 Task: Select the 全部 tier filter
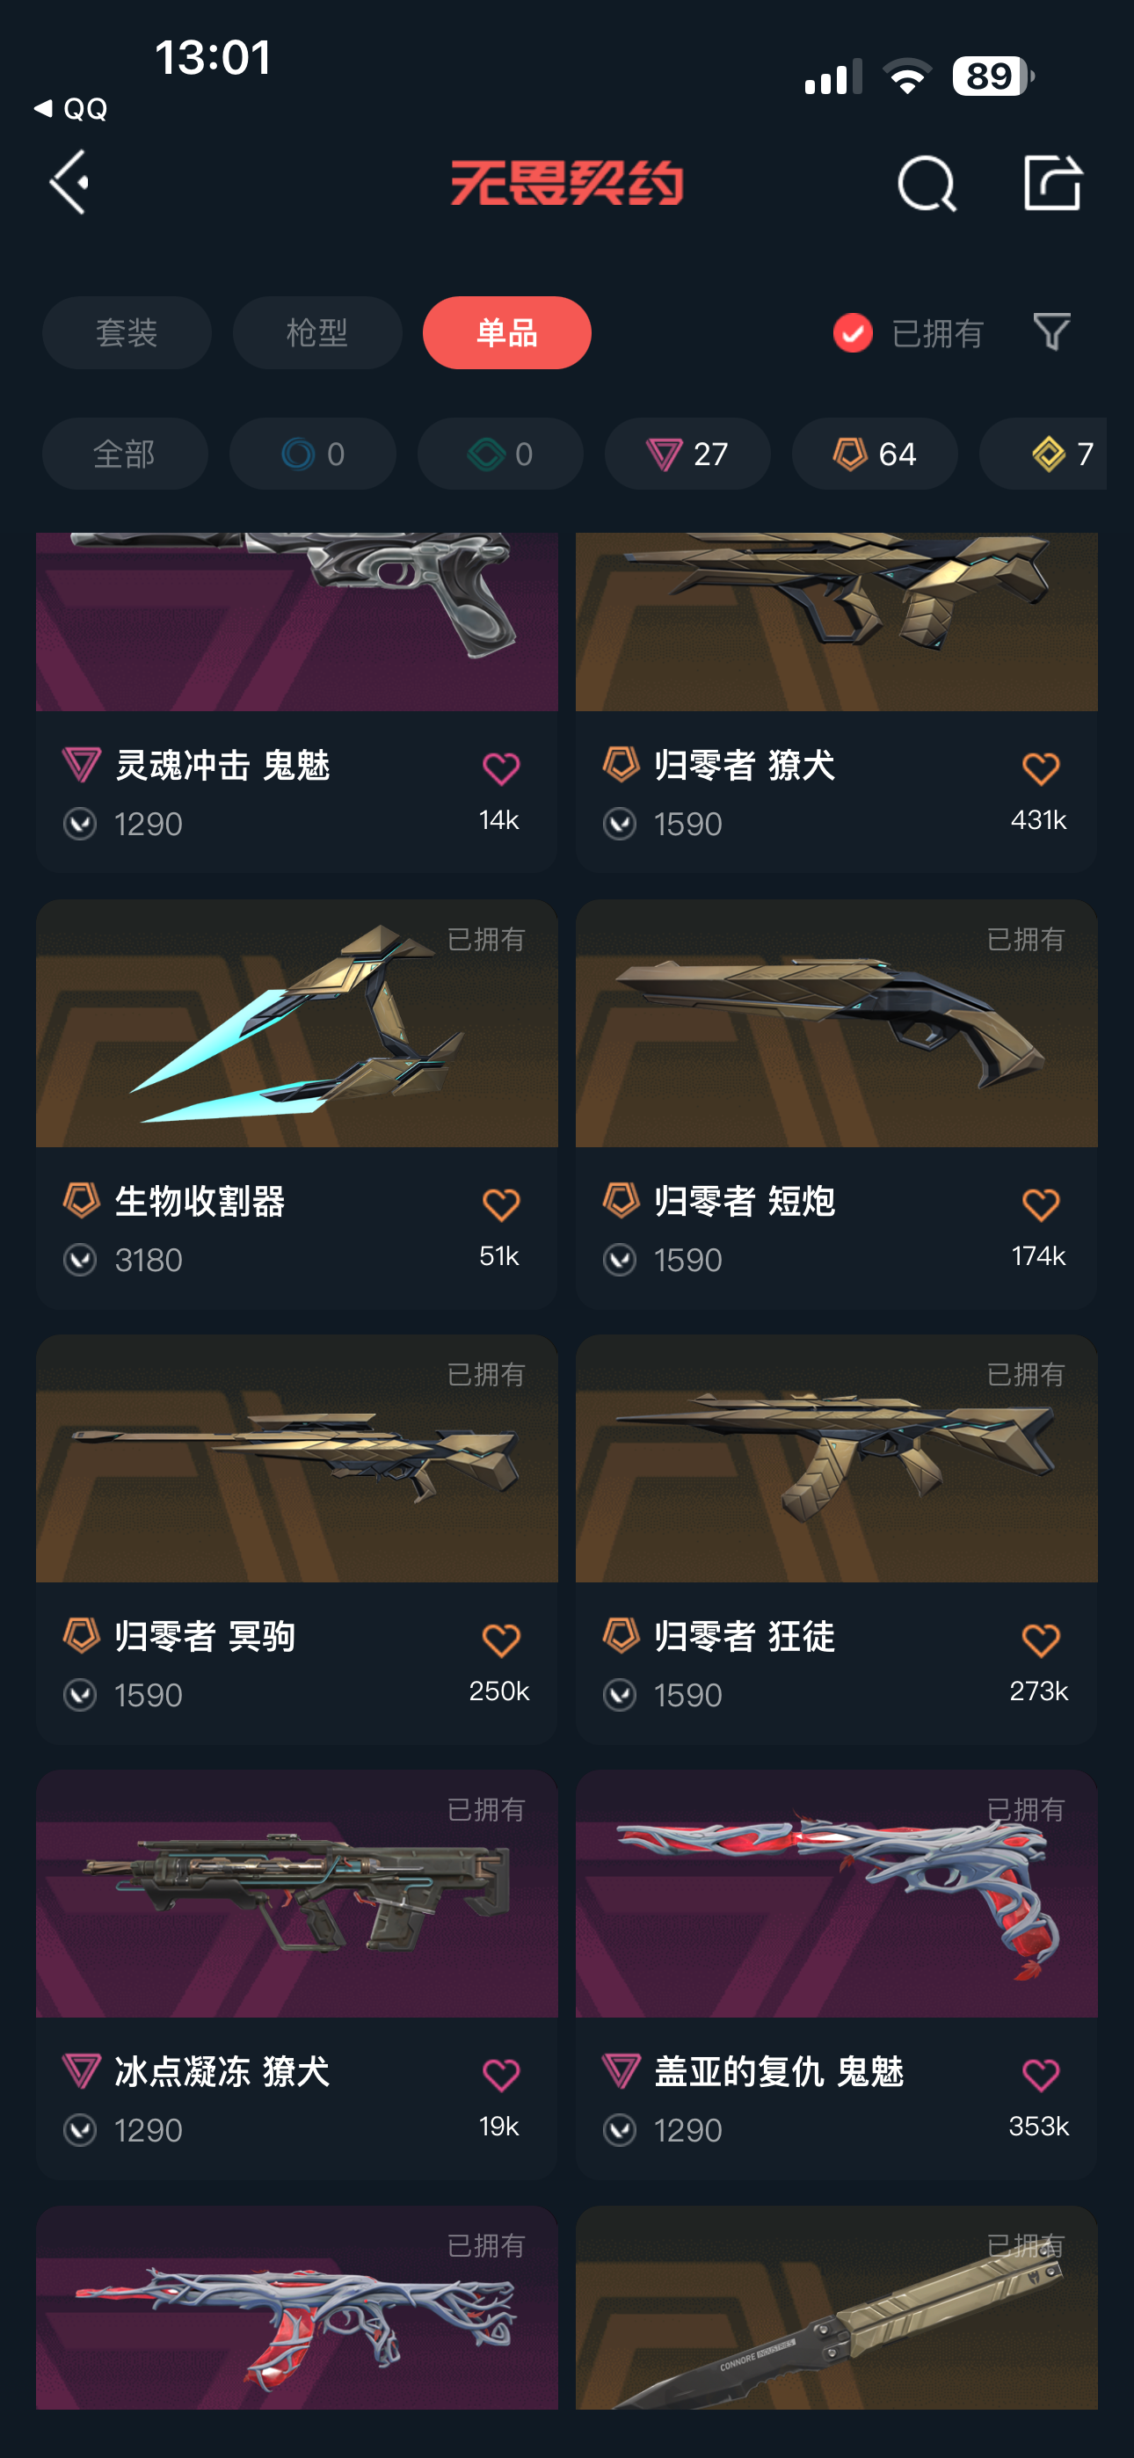(x=125, y=455)
